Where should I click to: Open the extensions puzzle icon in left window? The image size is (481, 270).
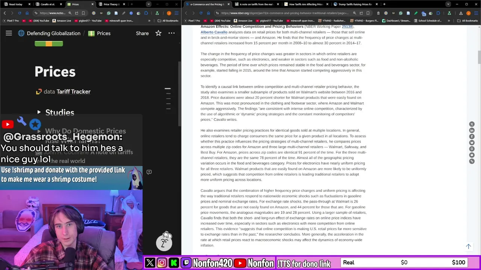[x=146, y=13]
